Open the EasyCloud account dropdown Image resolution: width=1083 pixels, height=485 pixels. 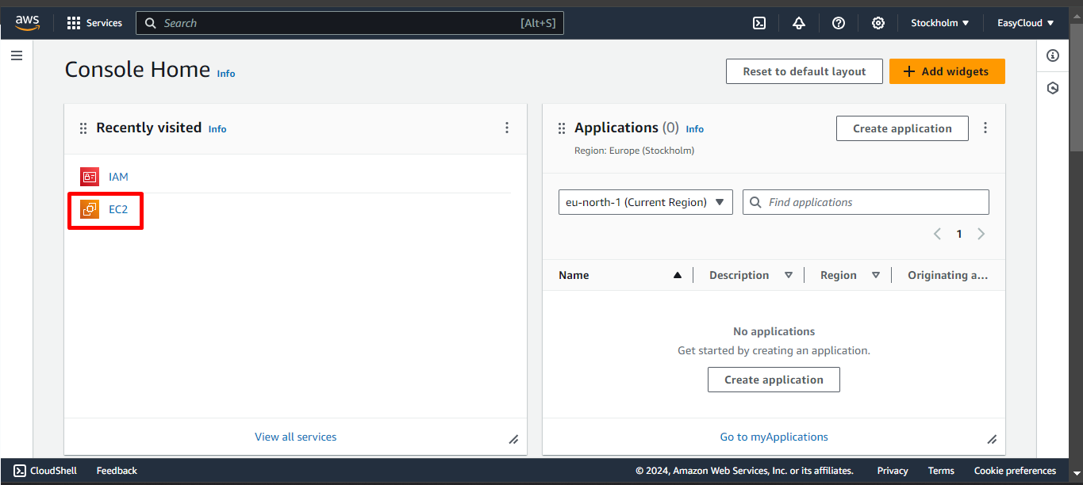pyautogui.click(x=1026, y=23)
